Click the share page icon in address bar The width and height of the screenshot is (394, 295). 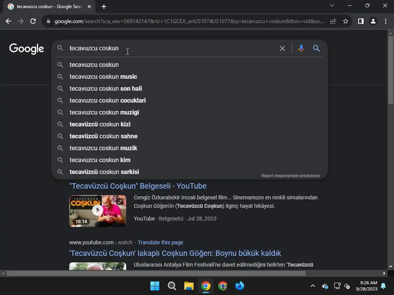pos(333,22)
